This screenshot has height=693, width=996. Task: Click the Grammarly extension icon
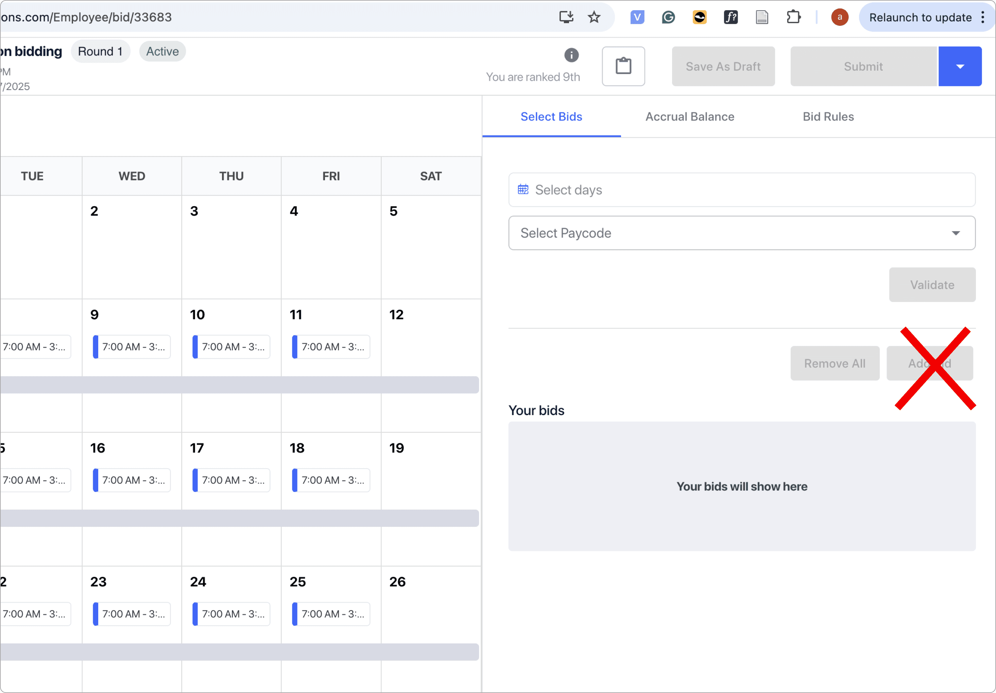click(668, 17)
